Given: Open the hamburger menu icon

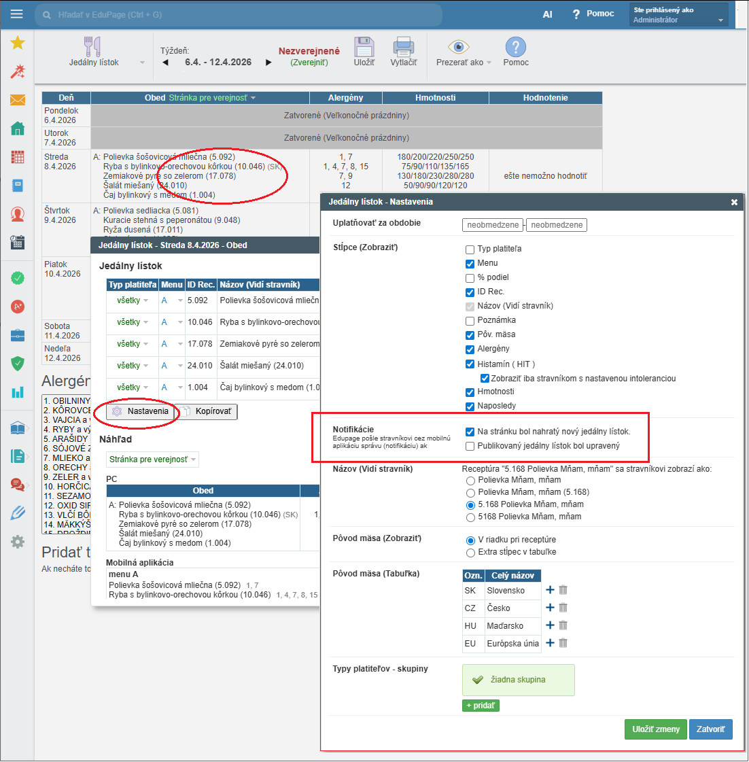Looking at the screenshot, I should coord(17,14).
